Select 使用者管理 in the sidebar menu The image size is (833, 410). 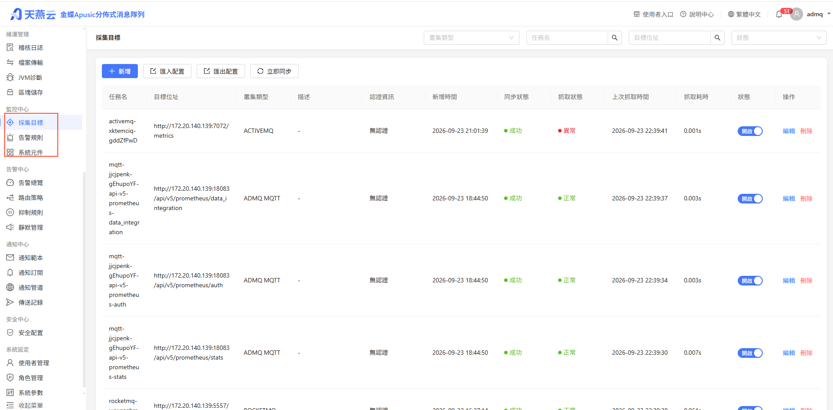pyautogui.click(x=33, y=363)
